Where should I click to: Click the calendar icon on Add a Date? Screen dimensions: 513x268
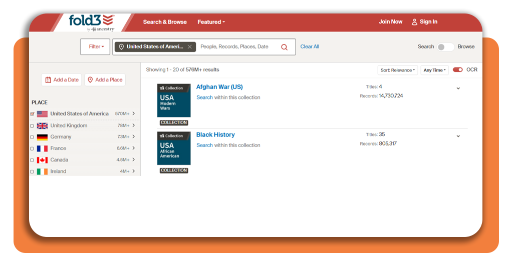48,79
